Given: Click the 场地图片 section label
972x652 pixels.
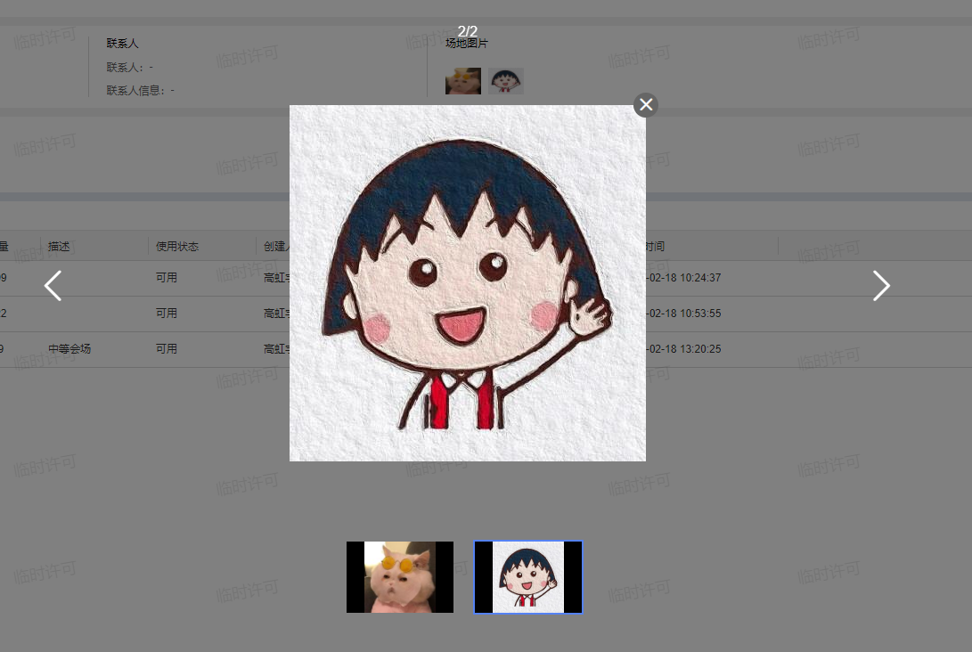Looking at the screenshot, I should click(467, 44).
